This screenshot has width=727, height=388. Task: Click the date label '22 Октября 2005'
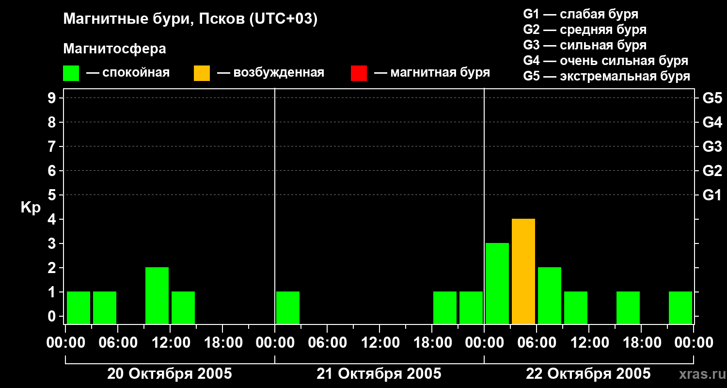tap(588, 374)
